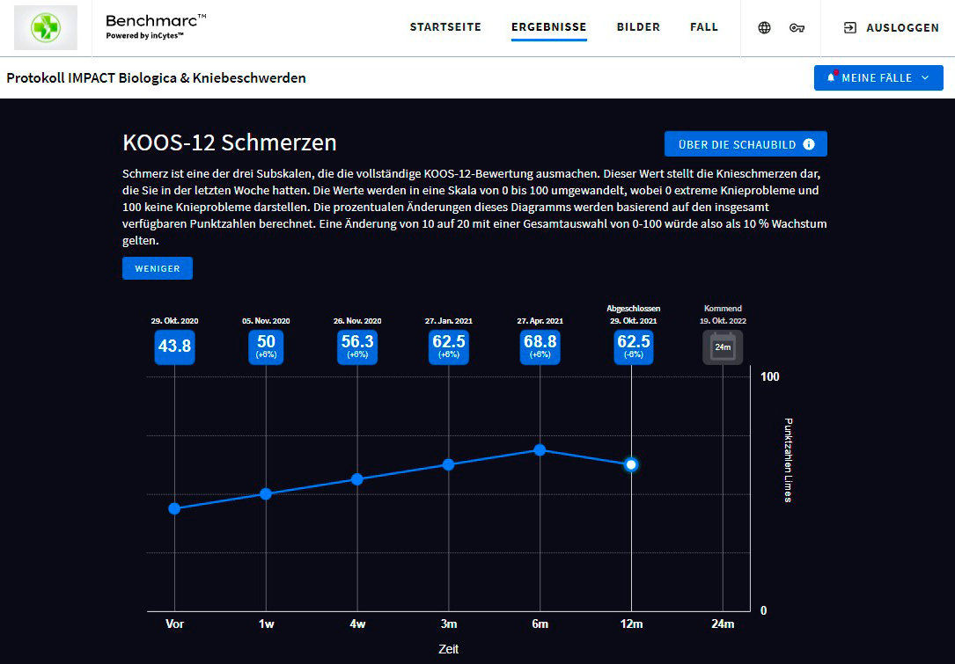This screenshot has width=955, height=664.
Task: Click the Weniger button to collapse description
Action: tap(158, 268)
